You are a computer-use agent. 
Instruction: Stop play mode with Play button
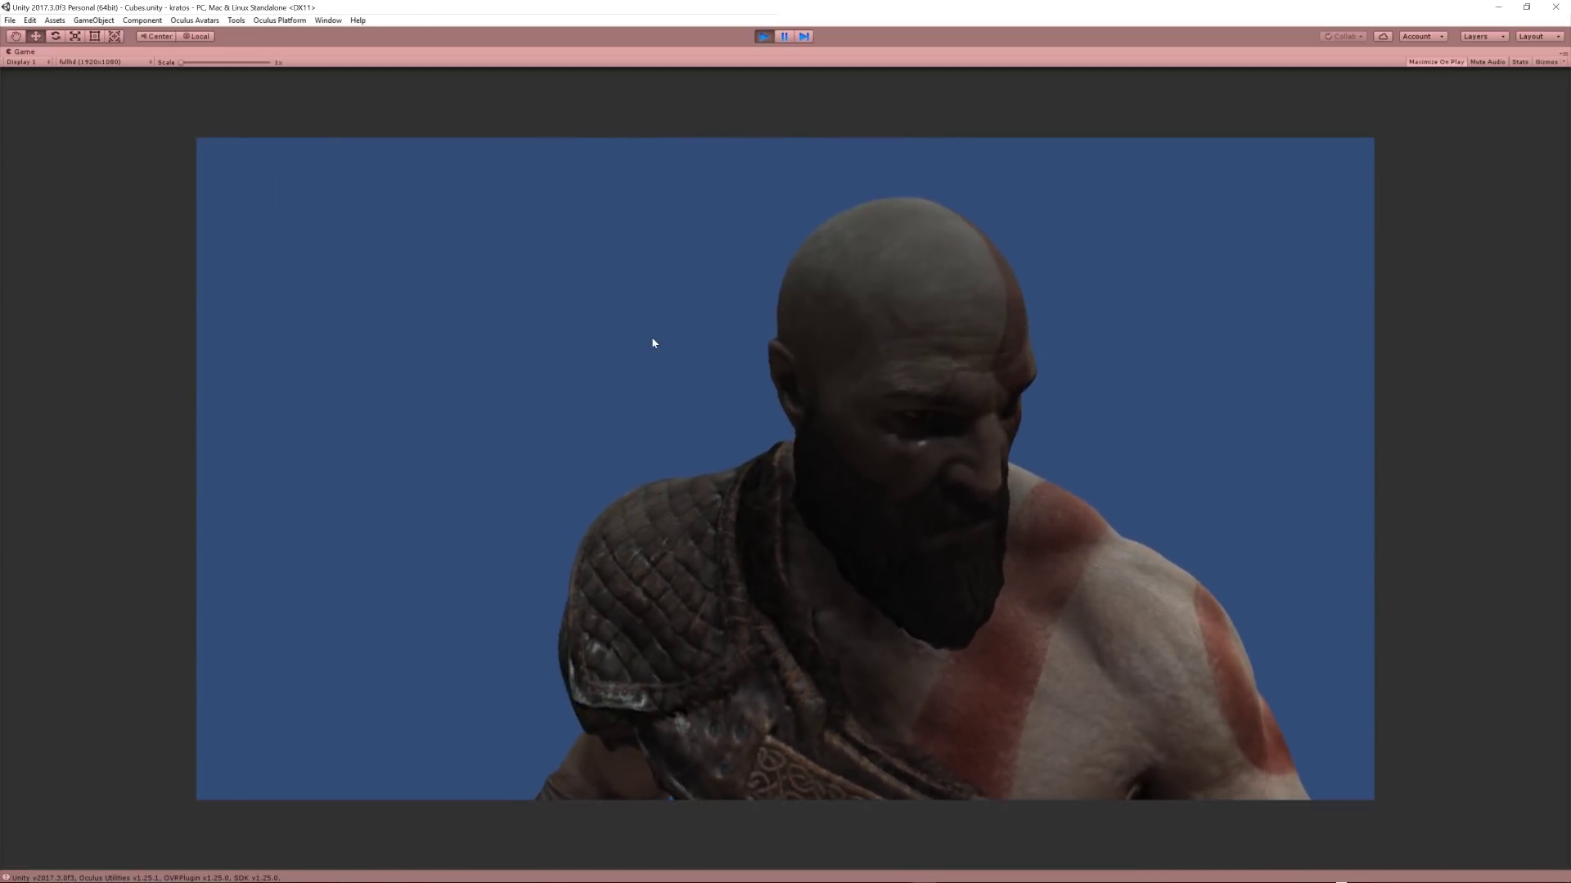[x=764, y=36]
